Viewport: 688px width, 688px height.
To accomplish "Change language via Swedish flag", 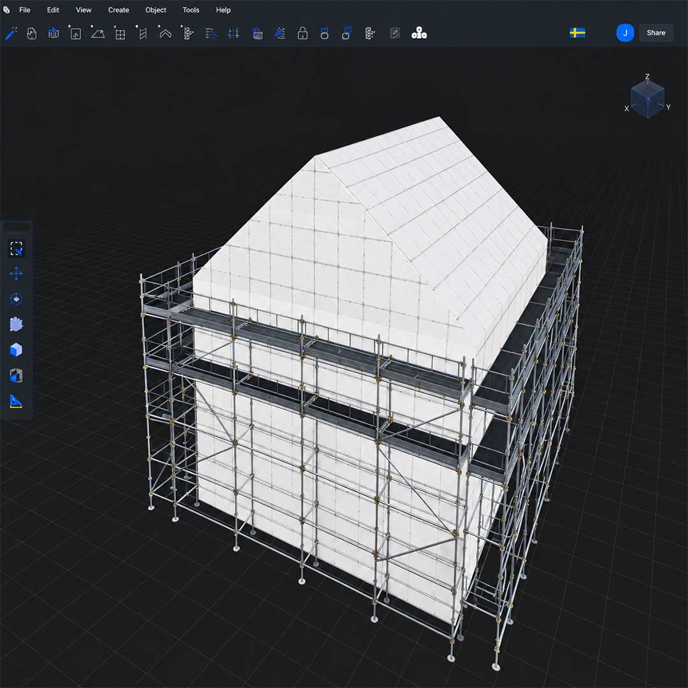I will [x=577, y=33].
